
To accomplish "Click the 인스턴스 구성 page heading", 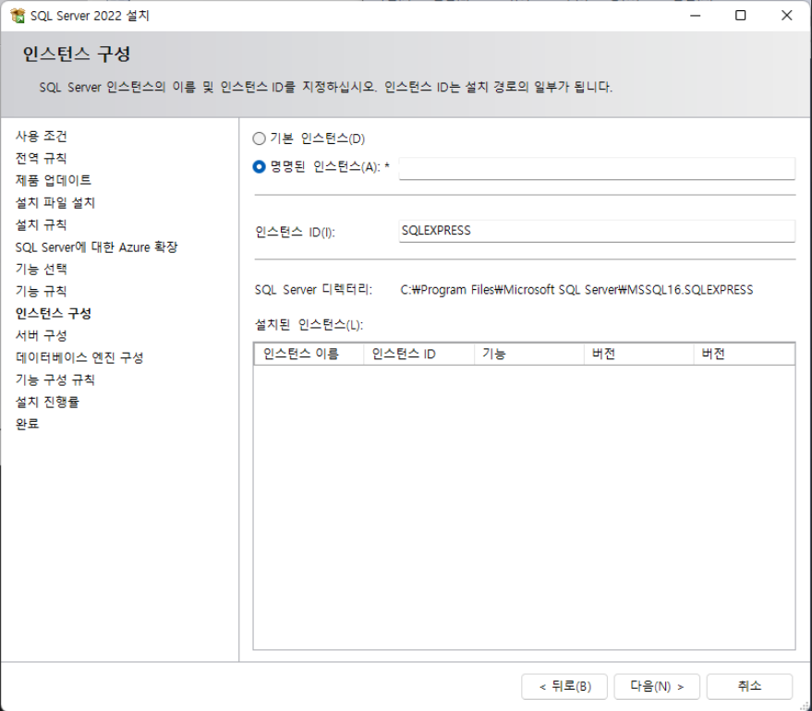I will [77, 54].
